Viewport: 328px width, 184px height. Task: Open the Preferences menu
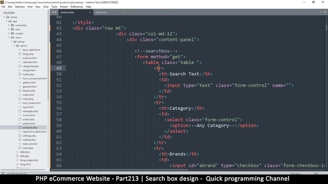point(77,7)
